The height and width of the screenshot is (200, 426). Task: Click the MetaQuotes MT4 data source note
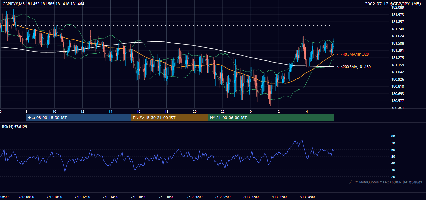coord(386,182)
